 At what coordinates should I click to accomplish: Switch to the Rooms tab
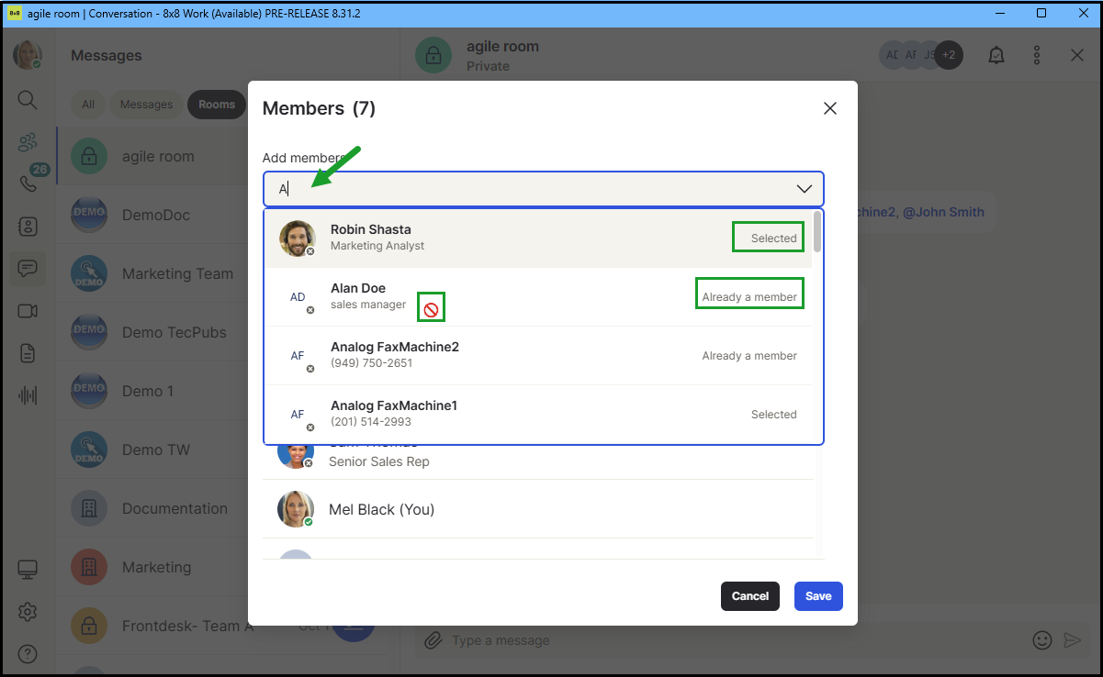(217, 105)
